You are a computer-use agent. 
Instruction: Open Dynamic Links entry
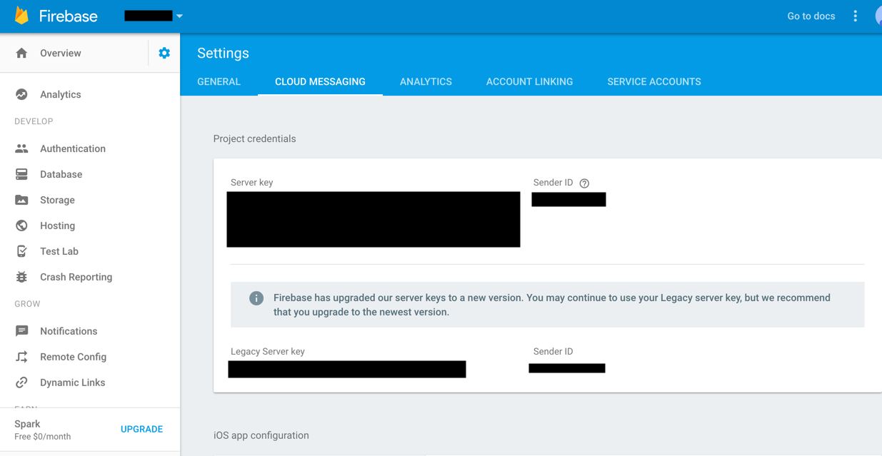(73, 382)
